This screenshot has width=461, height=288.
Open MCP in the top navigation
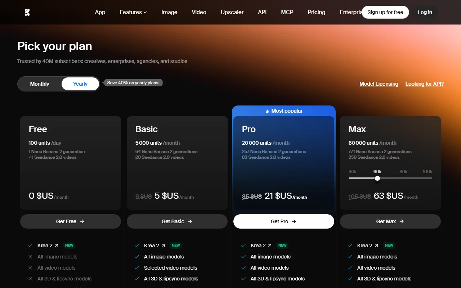pyautogui.click(x=287, y=12)
